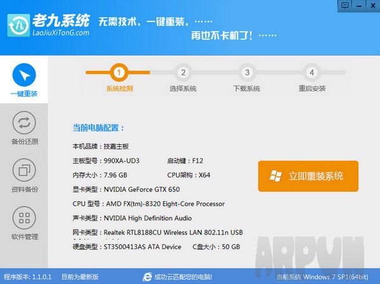Select step 1 系统检测 circle
380x284 pixels.
point(119,72)
